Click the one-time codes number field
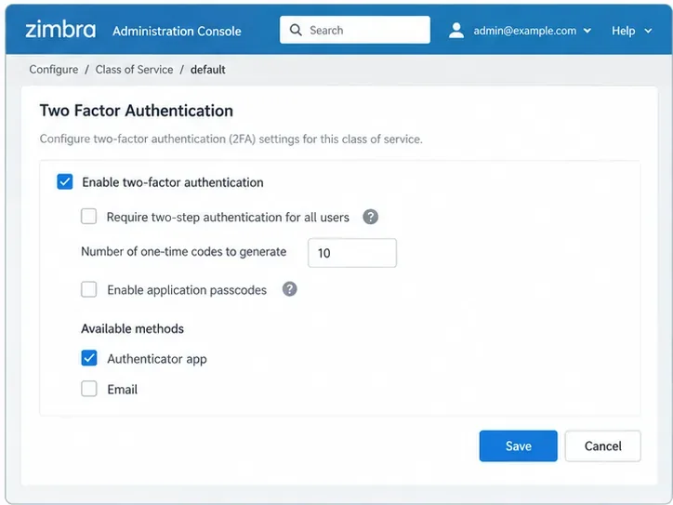Viewport: 673px width, 505px height. 352,253
